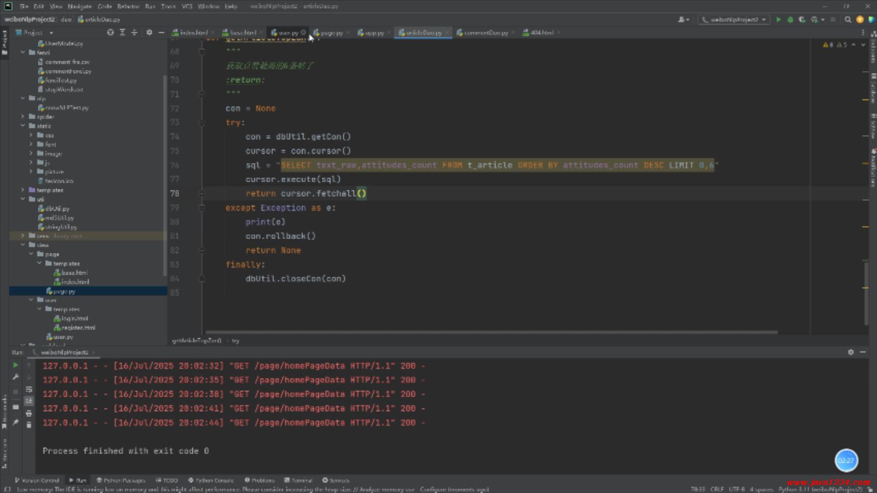Open the Python Console tool window
Screen dimensions: 877x493
coord(211,480)
